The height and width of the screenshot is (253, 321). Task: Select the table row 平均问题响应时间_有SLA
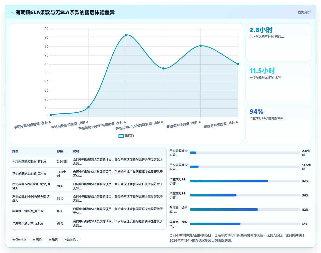88,161
